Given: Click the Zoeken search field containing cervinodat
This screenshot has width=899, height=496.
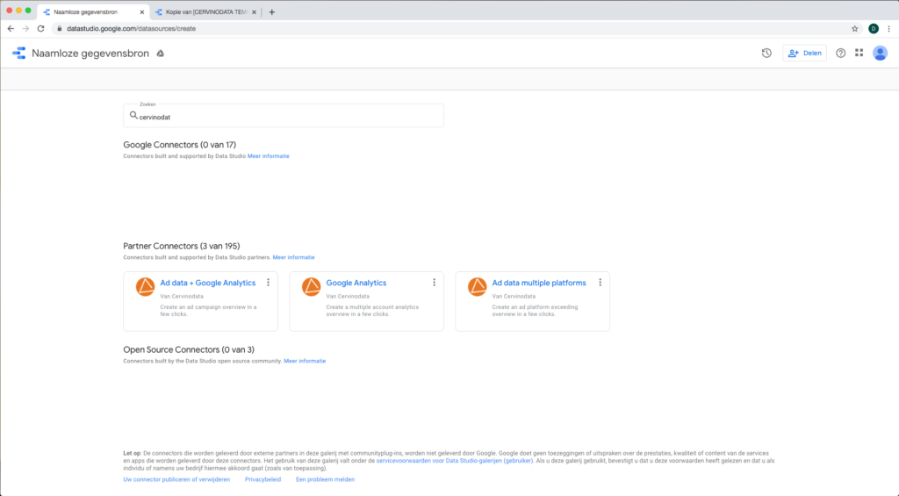Looking at the screenshot, I should pos(284,116).
